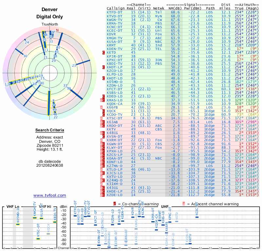This screenshot has width=262, height=251.
Task: Click the KBDI-TV signal marker in VHF Hi chart
Action: [55, 222]
